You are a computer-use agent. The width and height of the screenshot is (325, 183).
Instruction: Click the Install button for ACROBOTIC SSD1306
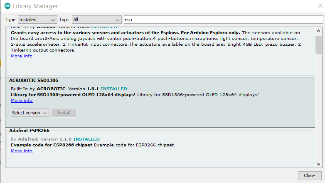pyautogui.click(x=64, y=113)
